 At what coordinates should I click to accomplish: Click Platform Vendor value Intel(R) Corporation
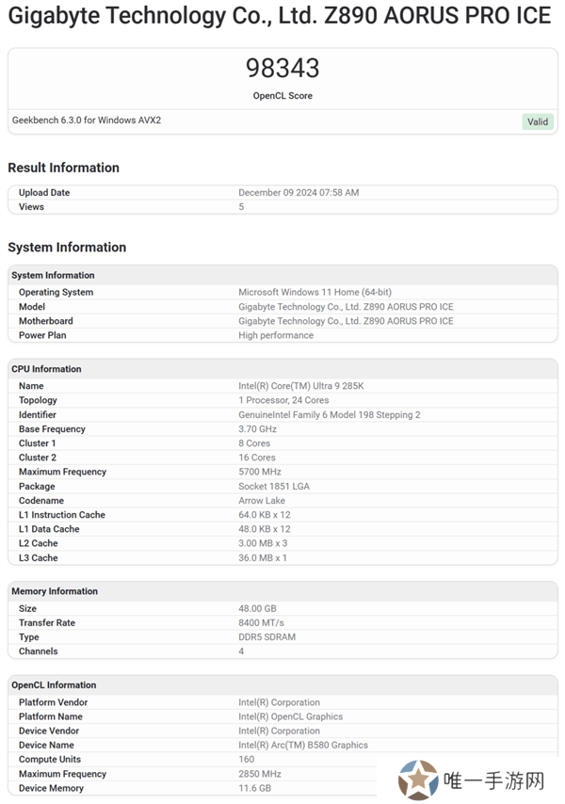click(279, 702)
